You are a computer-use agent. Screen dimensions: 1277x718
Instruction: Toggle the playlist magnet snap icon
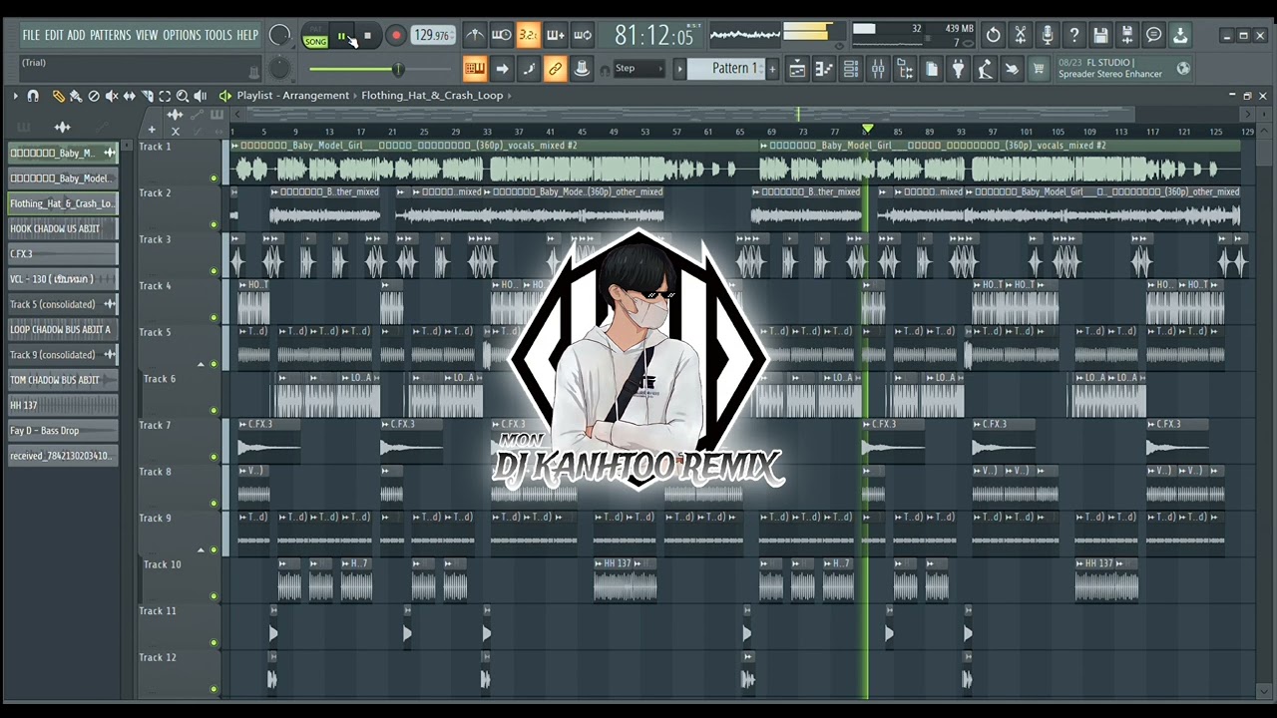pyautogui.click(x=33, y=96)
